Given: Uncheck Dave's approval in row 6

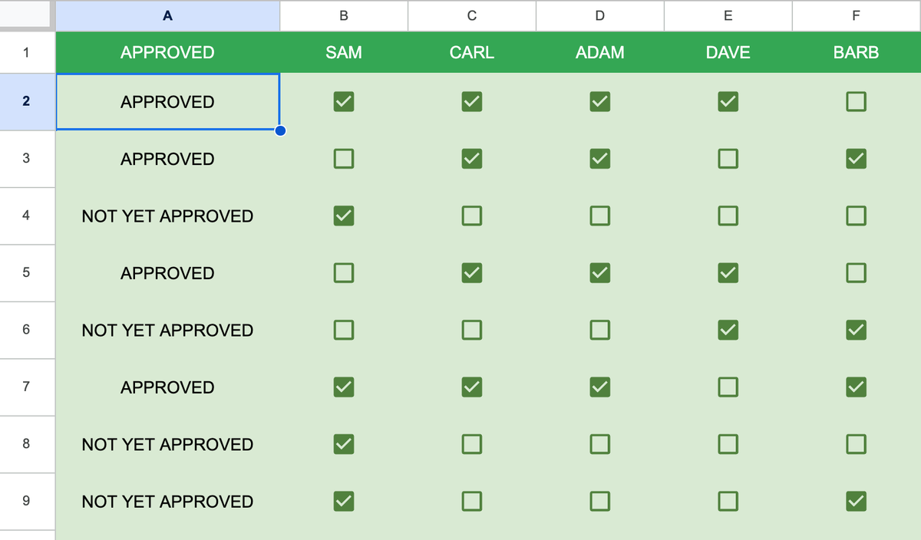Looking at the screenshot, I should [728, 330].
